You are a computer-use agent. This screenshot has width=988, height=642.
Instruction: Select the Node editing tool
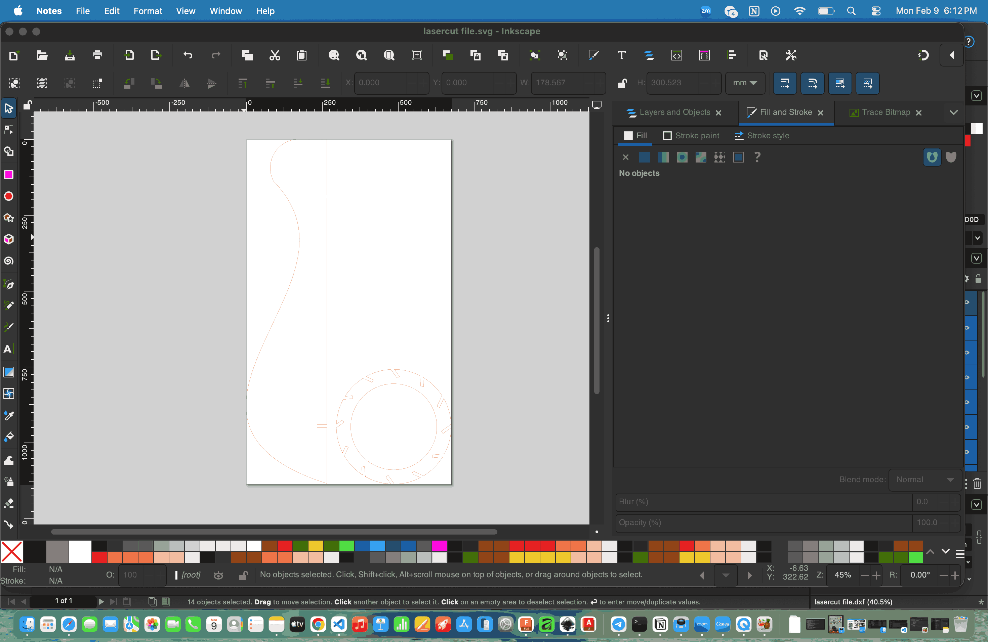pyautogui.click(x=9, y=130)
